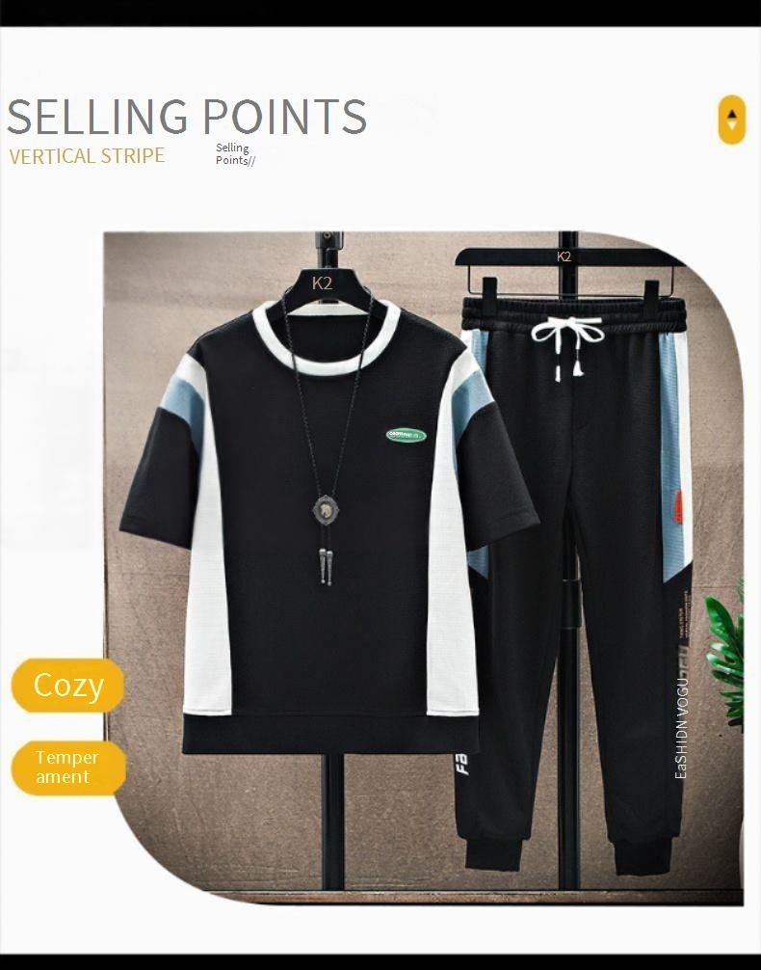Select the yellow Temperament badge

[x=68, y=768]
